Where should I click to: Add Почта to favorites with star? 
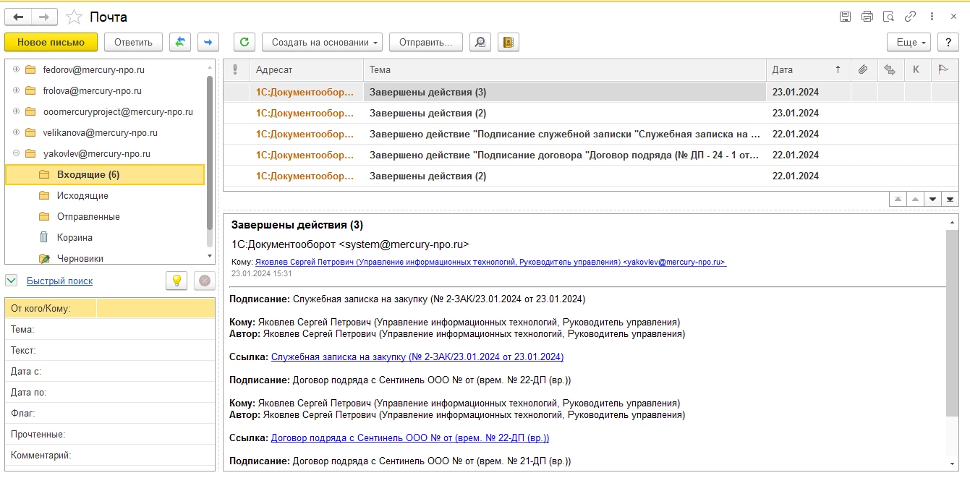[74, 17]
